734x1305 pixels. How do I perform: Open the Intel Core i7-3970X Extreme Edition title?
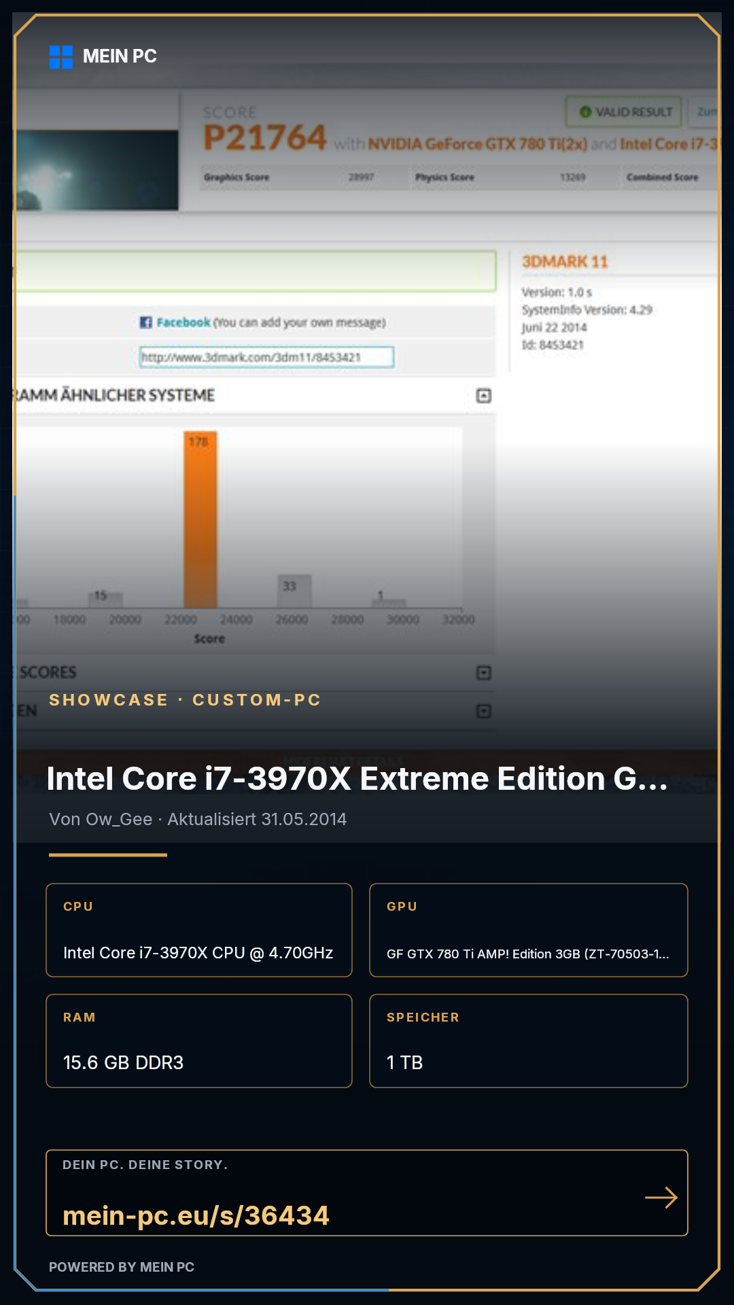coord(357,779)
